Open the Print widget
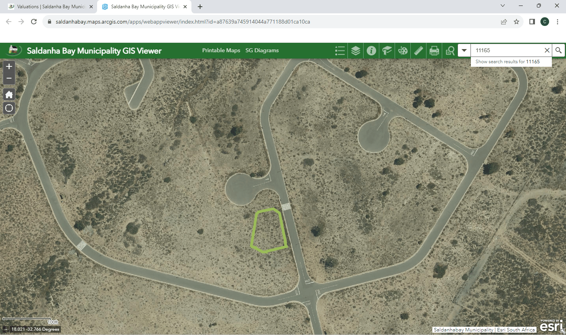 (434, 51)
